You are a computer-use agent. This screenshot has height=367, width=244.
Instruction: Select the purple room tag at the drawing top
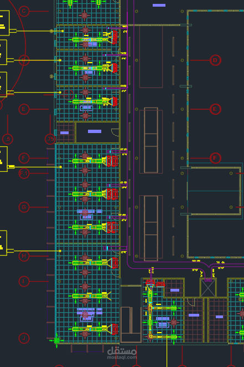(x=159, y=5)
